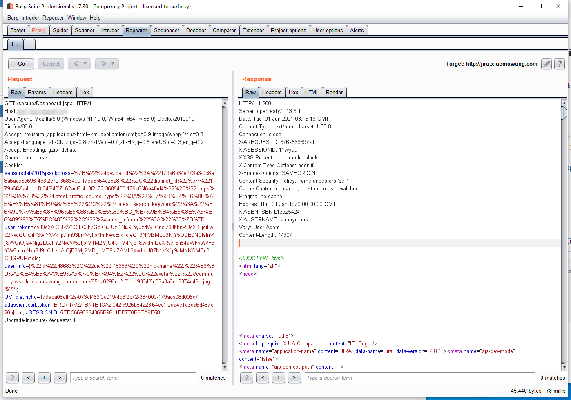Click request search help question icon
This screenshot has height=400, width=571.
point(12,378)
